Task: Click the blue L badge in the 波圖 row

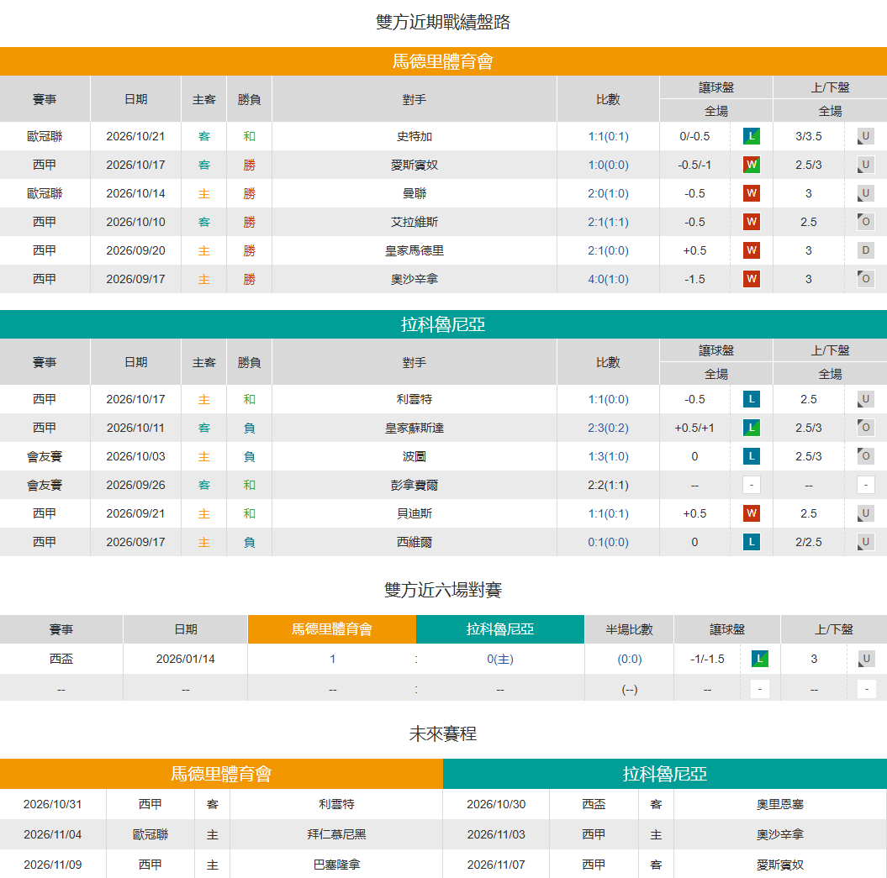Action: point(752,456)
